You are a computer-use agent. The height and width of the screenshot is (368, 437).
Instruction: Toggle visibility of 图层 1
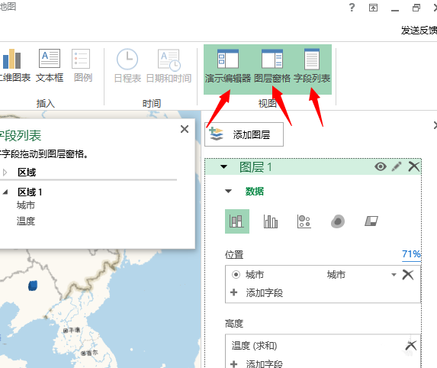click(x=381, y=167)
